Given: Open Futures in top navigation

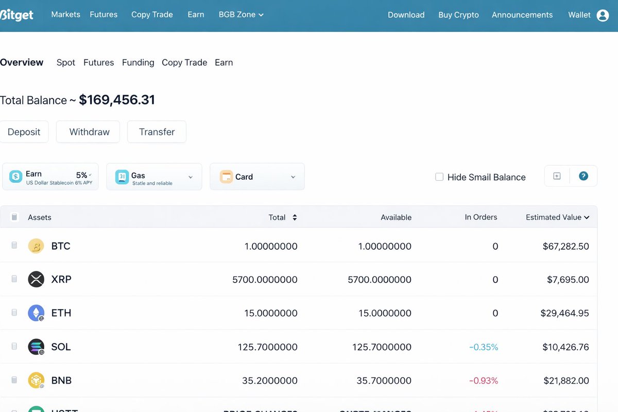Looking at the screenshot, I should [104, 14].
